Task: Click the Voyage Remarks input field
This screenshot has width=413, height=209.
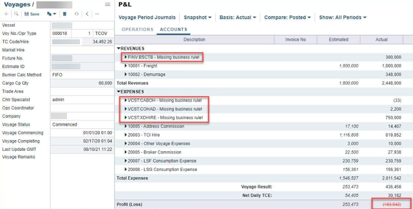Action: click(82, 157)
